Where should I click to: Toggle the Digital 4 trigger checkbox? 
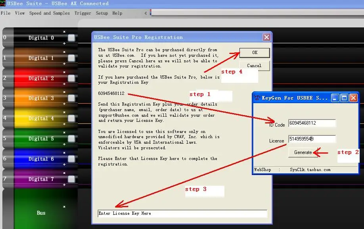[x=71, y=118]
